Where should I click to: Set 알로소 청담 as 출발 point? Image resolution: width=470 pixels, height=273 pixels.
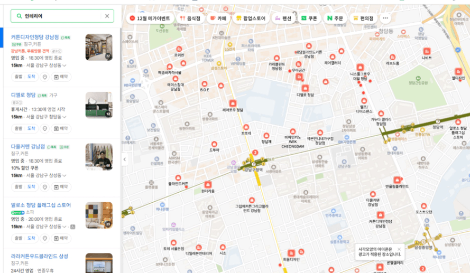tap(19, 238)
